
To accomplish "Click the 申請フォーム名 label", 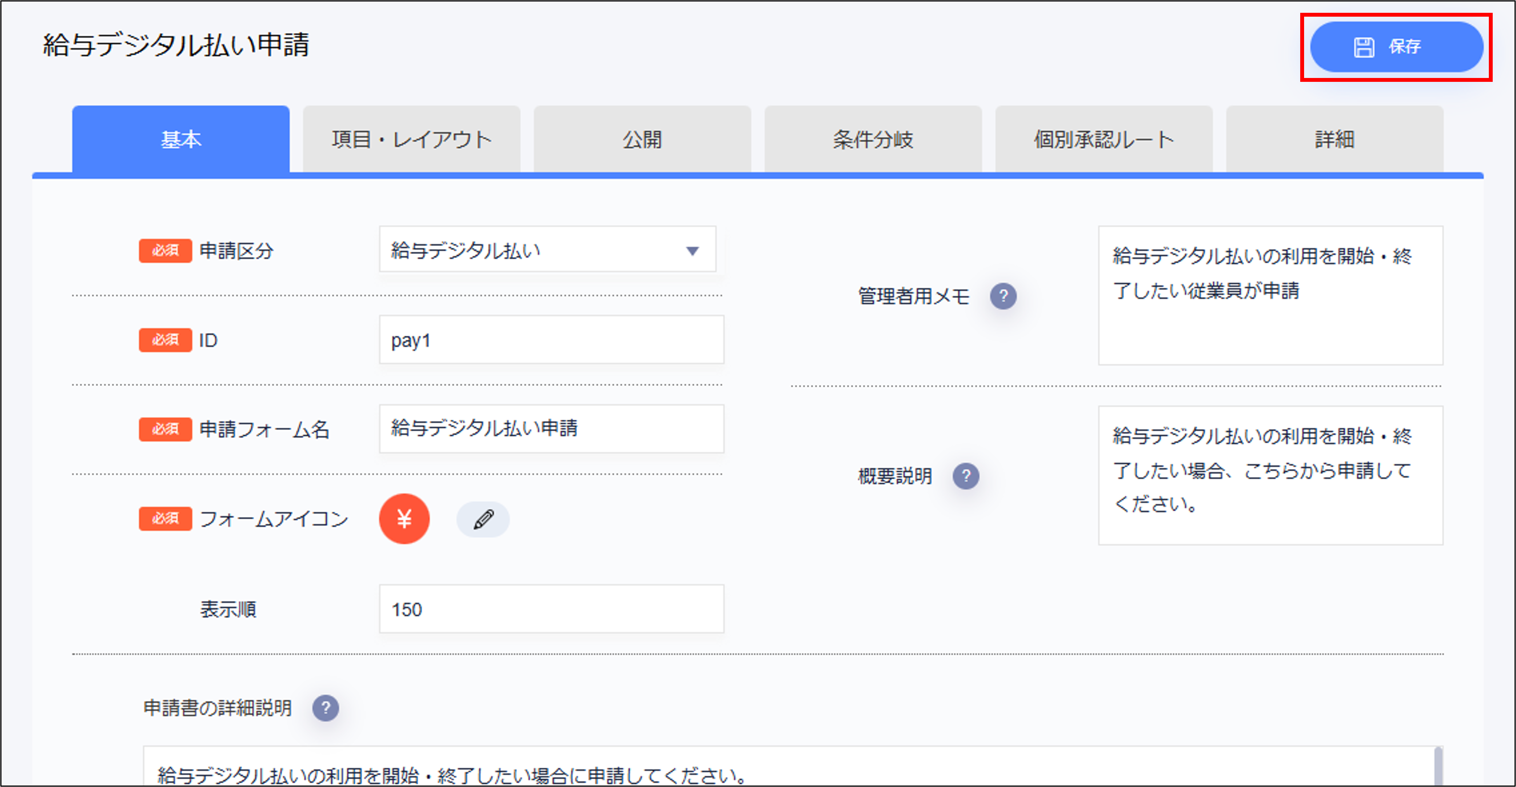I will (264, 429).
